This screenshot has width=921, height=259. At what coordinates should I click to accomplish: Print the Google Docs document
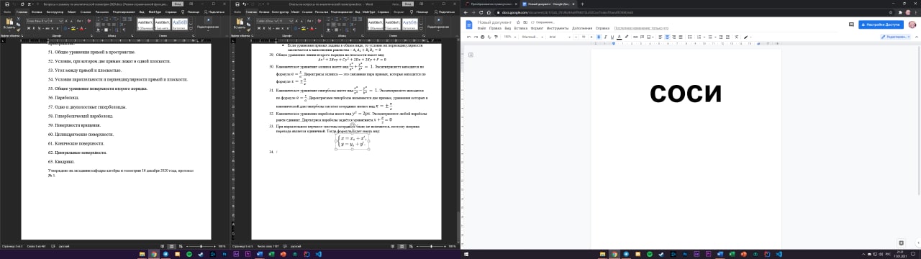tap(482, 37)
